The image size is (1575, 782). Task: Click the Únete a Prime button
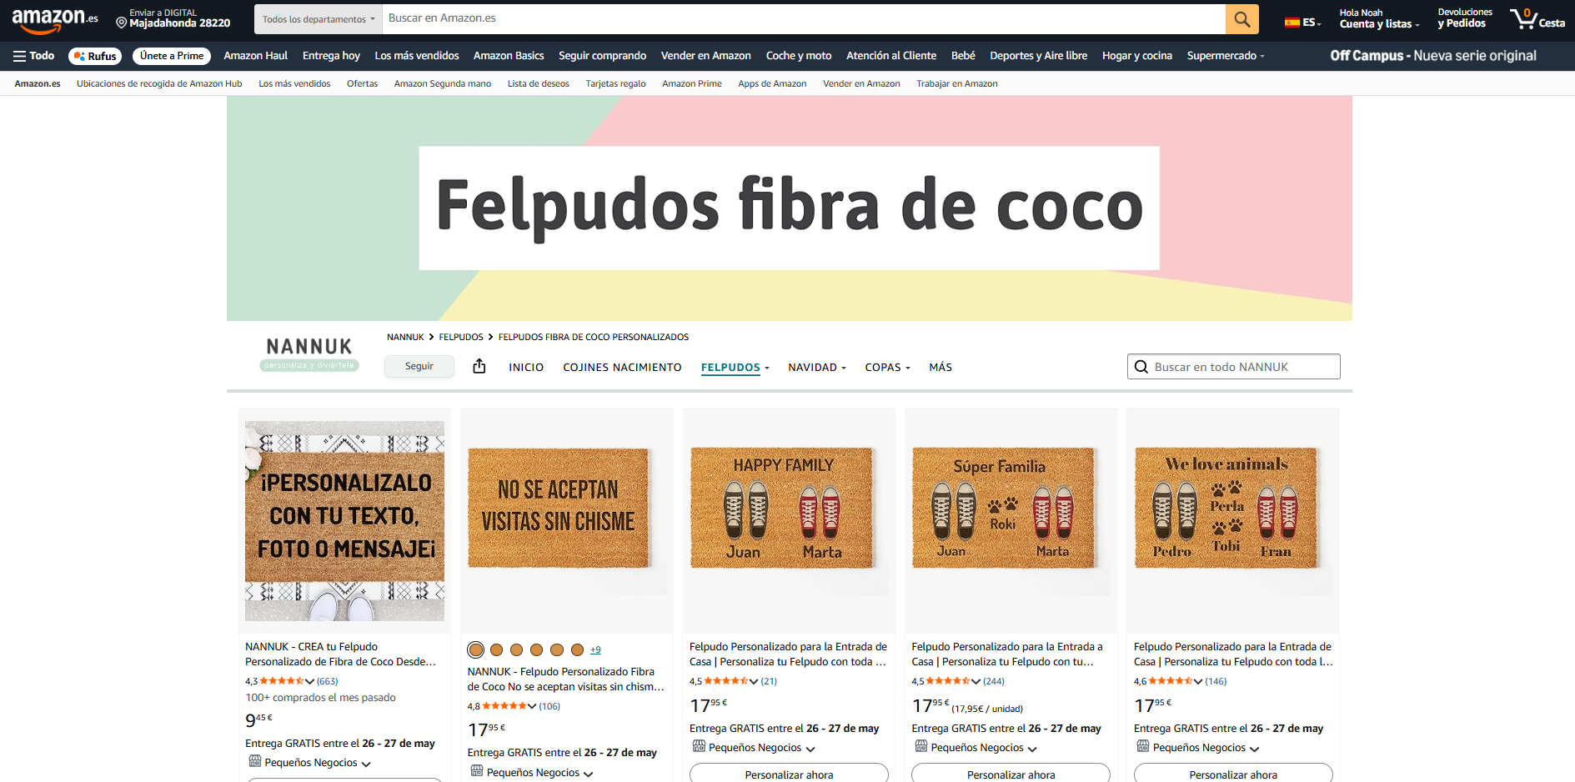[172, 56]
